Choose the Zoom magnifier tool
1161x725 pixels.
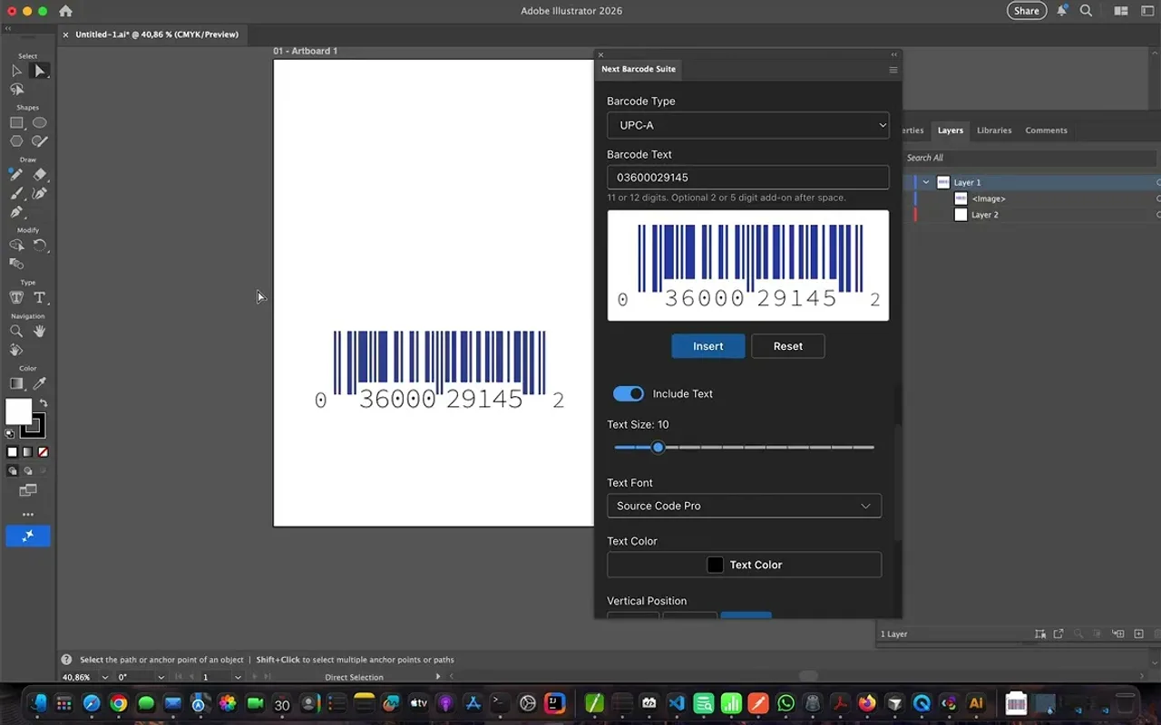(x=16, y=332)
